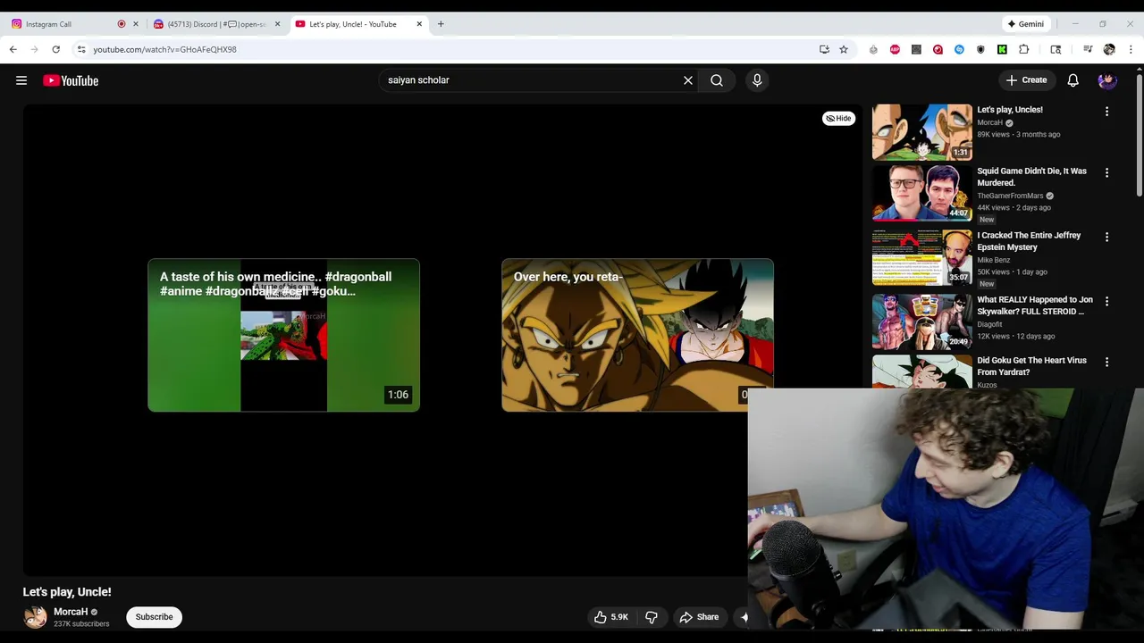
Task: Open Did Goku Get The Heart Virus title
Action: pos(1031,366)
